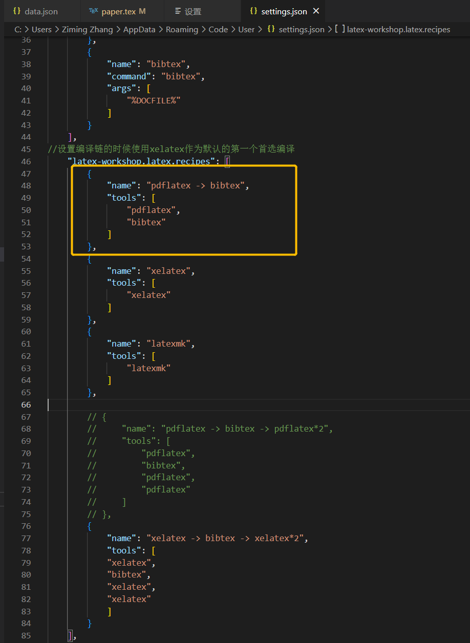Click the TeX icon on paper.tex tab
Viewport: 470px width, 643px height.
coord(93,11)
